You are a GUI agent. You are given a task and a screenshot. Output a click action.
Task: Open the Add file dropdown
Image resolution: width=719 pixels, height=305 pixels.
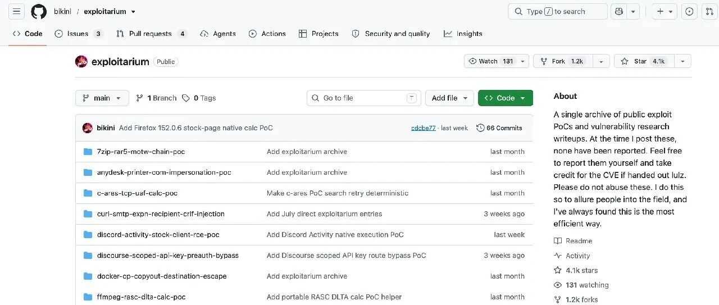pos(449,98)
